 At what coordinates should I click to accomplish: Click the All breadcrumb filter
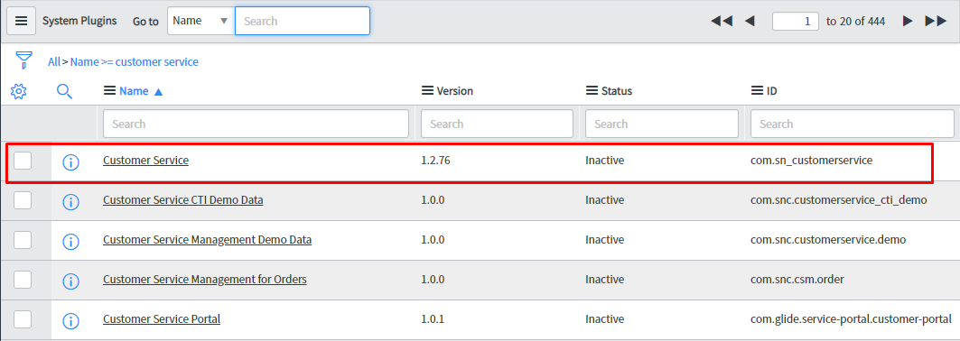(54, 61)
